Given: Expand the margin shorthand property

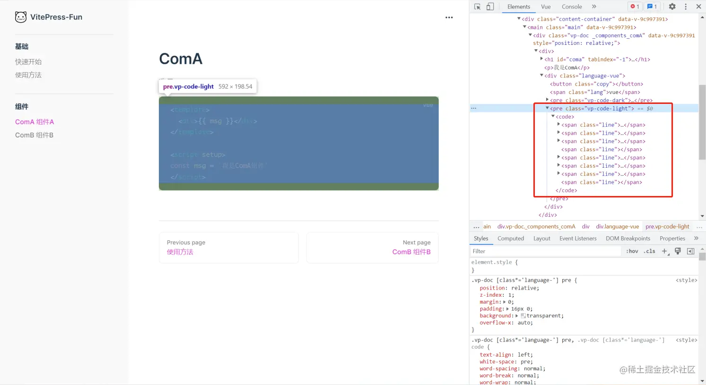Looking at the screenshot, I should 504,302.
